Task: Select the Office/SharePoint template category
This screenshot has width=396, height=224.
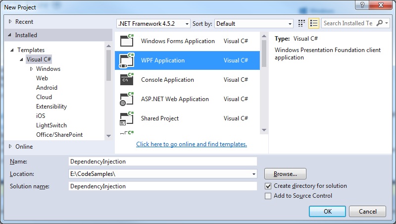Action: tap(59, 134)
